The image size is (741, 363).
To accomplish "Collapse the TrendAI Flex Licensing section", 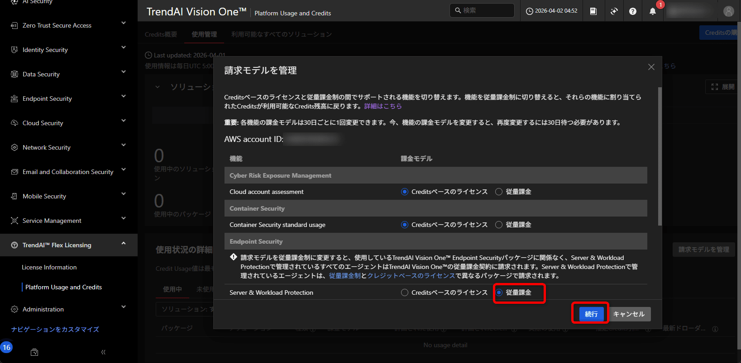I will pos(124,243).
